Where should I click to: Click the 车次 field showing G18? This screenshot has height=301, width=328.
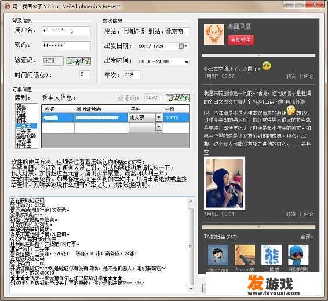tap(132, 75)
